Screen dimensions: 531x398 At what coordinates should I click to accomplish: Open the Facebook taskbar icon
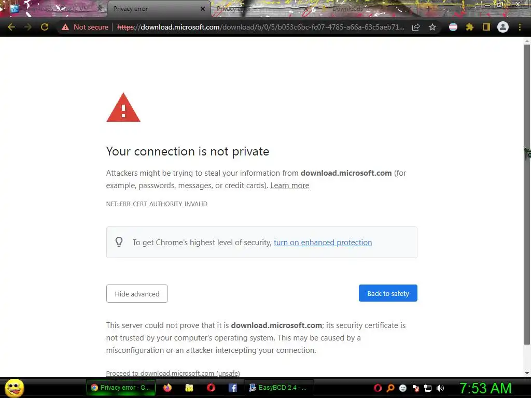(x=233, y=388)
